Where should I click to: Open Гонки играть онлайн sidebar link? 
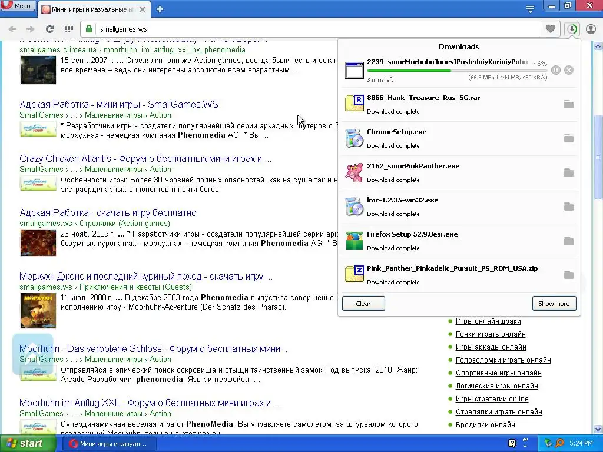coord(491,334)
